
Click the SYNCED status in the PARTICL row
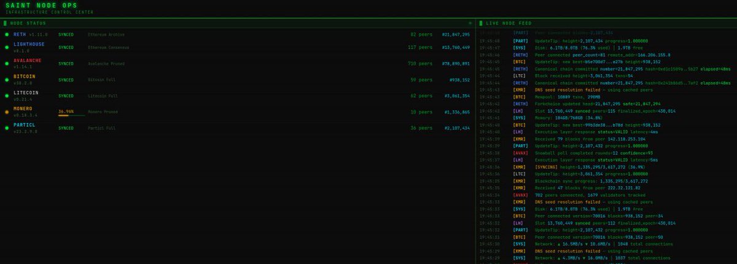(x=66, y=128)
